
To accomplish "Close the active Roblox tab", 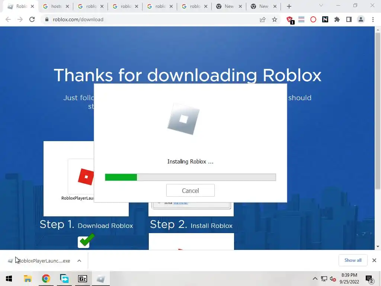I will click(32, 7).
